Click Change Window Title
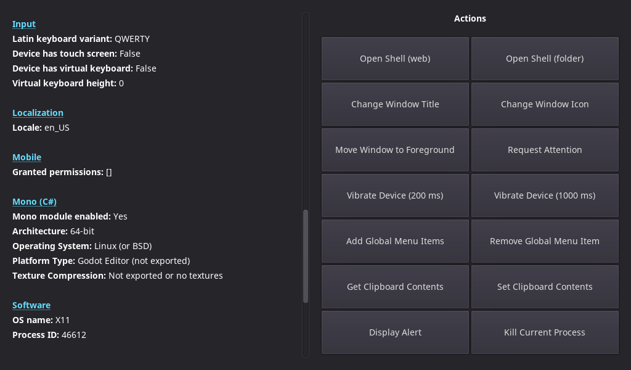 click(x=395, y=104)
